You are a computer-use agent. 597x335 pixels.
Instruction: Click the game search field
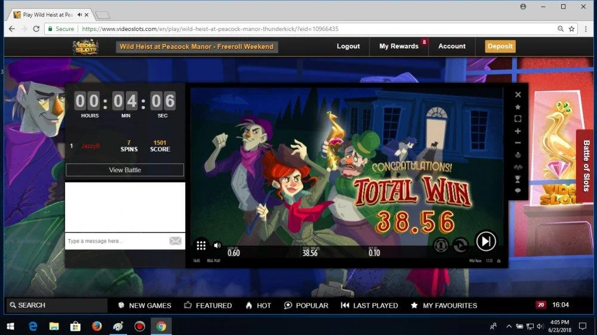click(57, 305)
